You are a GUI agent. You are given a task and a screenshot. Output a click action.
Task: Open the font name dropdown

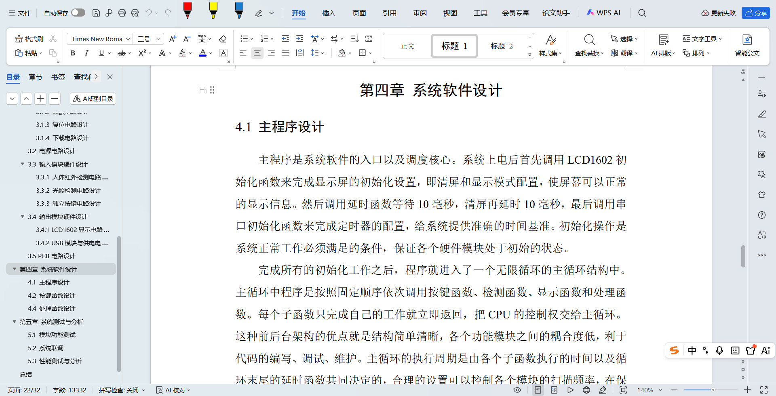[128, 39]
